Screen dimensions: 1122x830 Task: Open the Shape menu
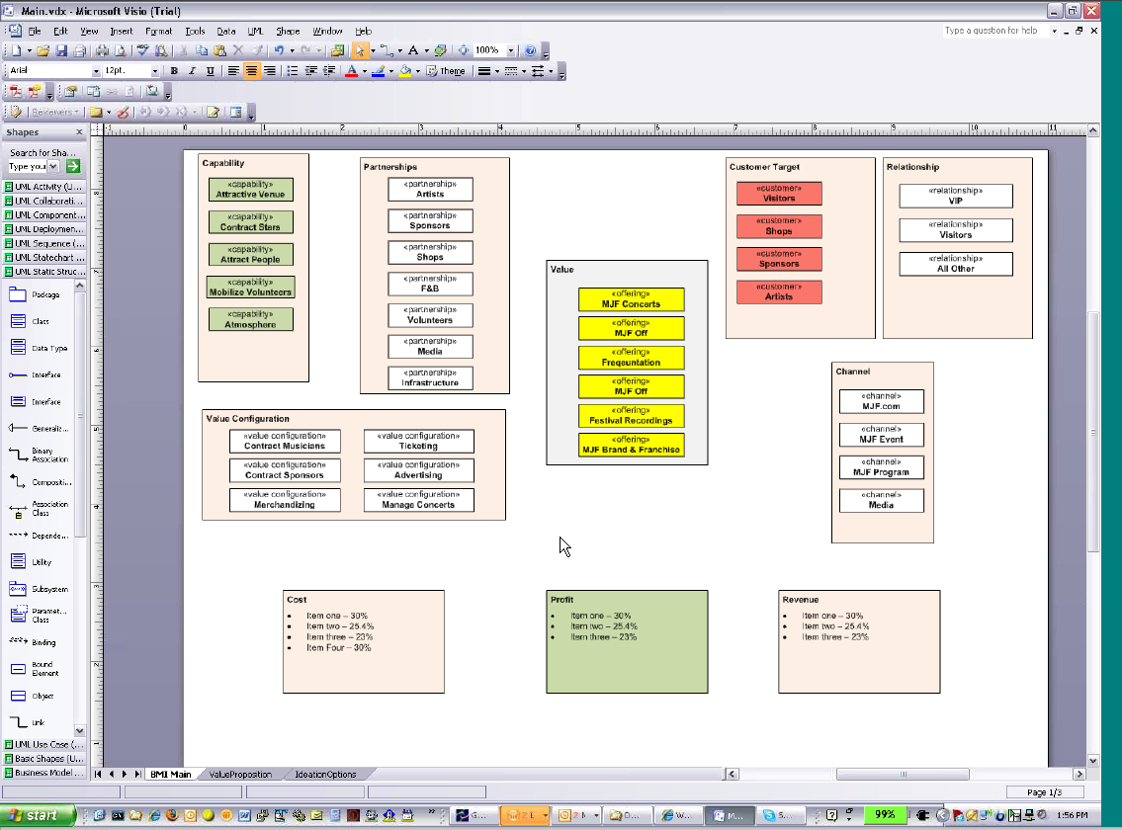click(288, 32)
